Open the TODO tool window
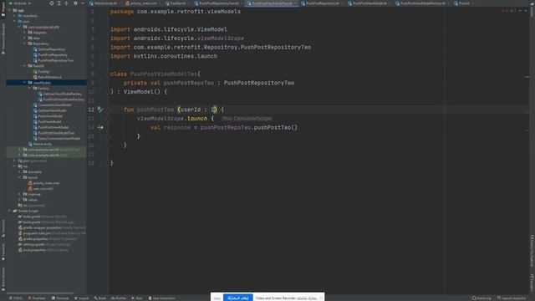This screenshot has height=301, width=535. [x=16, y=298]
